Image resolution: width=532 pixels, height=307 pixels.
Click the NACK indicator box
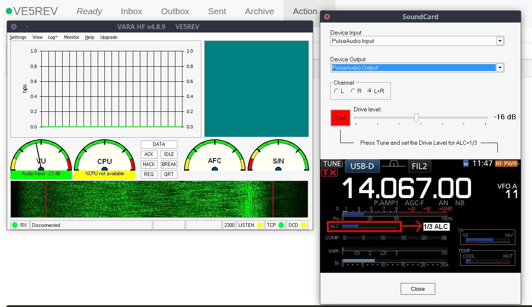point(149,164)
